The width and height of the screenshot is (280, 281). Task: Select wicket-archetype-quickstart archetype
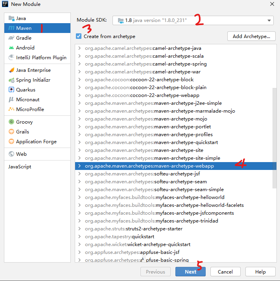click(x=176, y=245)
